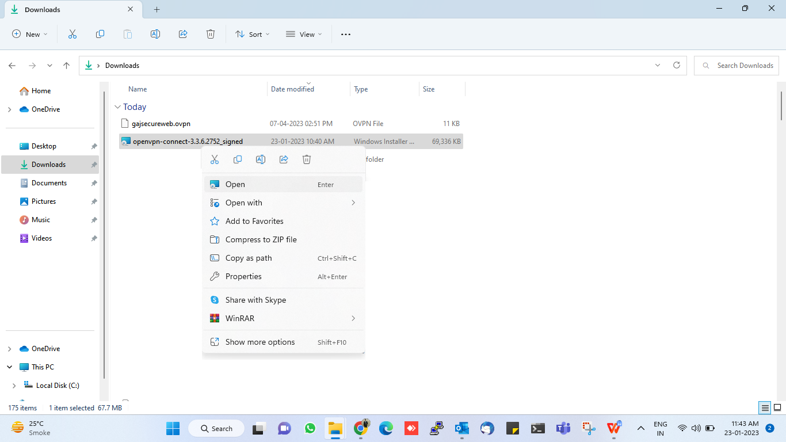
Task: Expand OneDrive in the upper navigation pane
Action: [9, 109]
